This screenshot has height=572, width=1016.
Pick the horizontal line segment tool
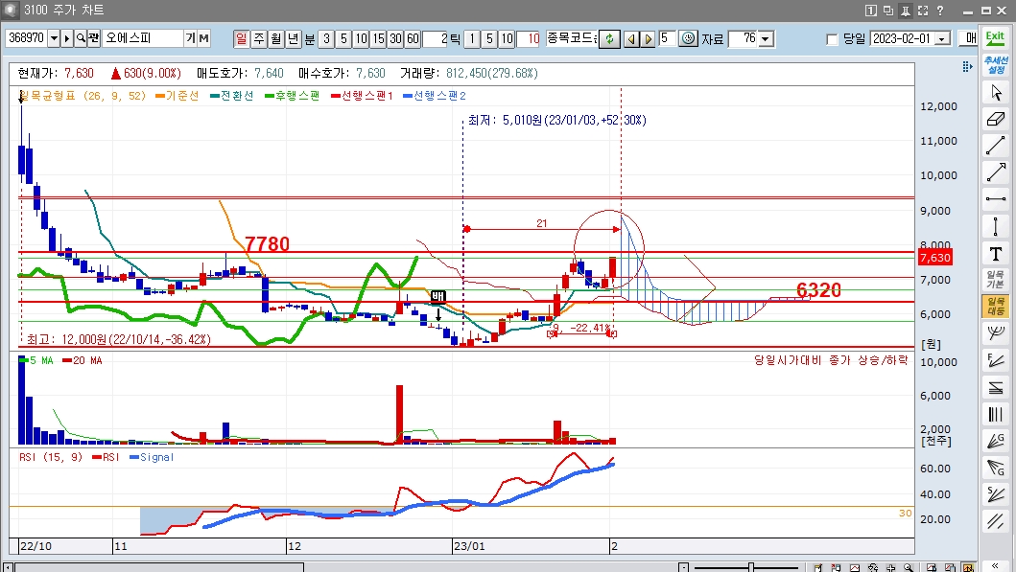point(996,200)
